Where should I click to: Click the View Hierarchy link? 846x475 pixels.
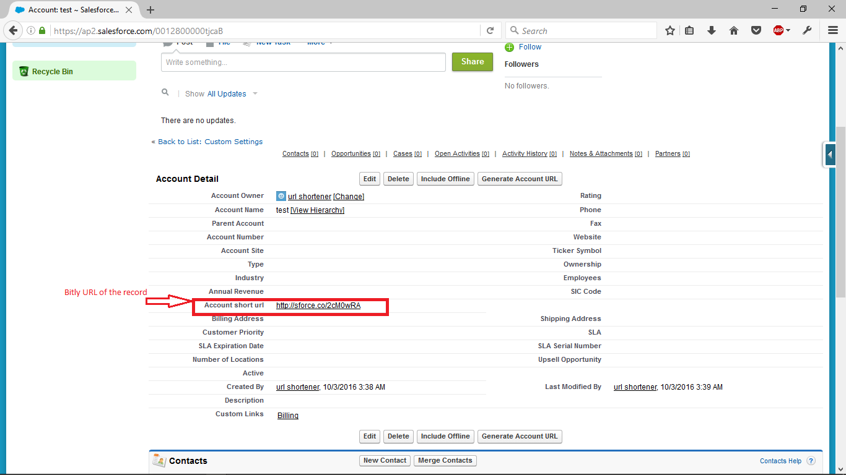coord(317,210)
